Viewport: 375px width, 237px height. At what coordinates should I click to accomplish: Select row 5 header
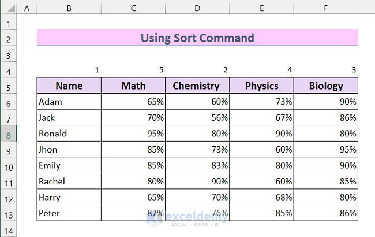9,86
